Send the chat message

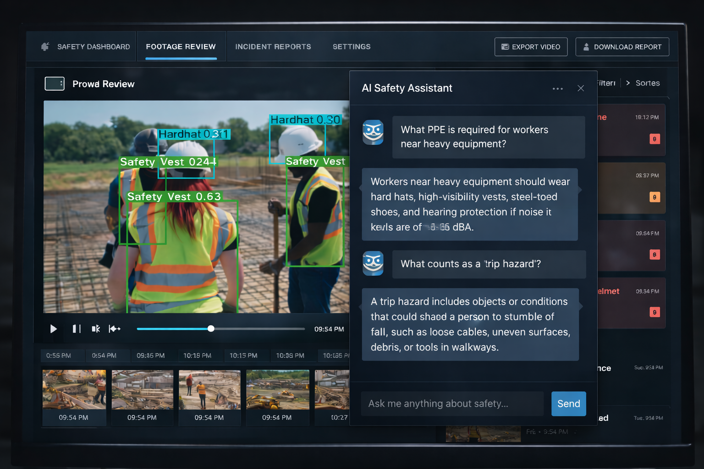[568, 404]
